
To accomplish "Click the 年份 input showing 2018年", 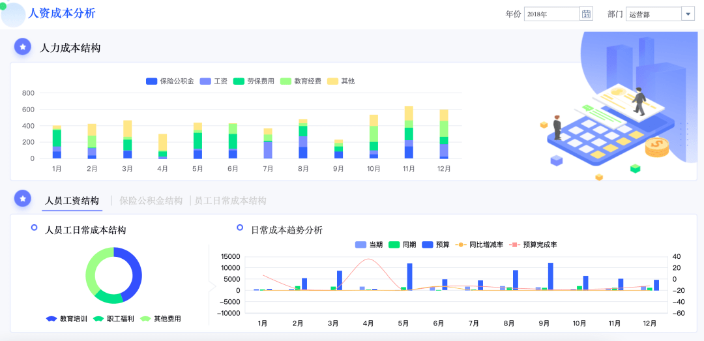I will point(552,14).
